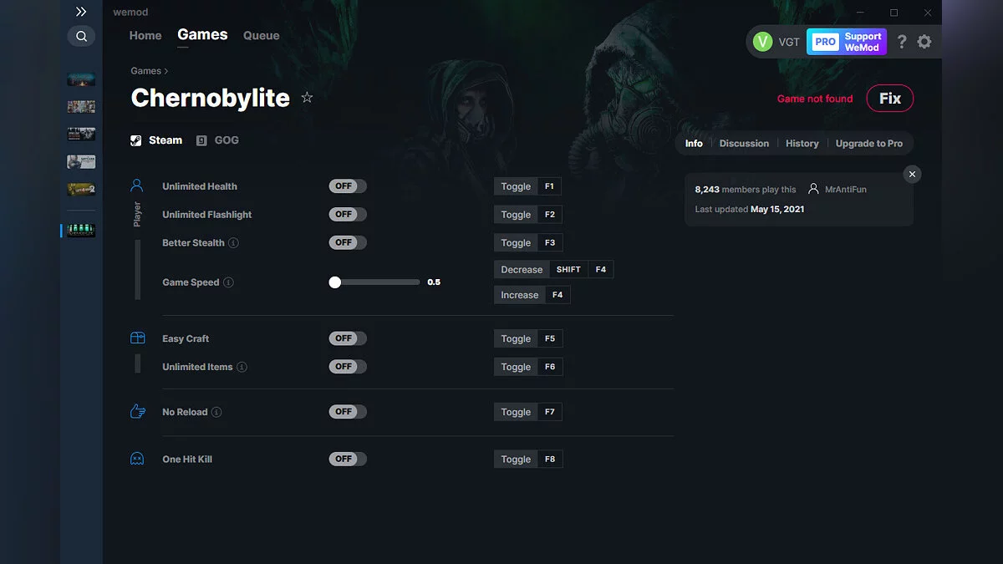Switch to the Discussion tab

click(x=743, y=143)
